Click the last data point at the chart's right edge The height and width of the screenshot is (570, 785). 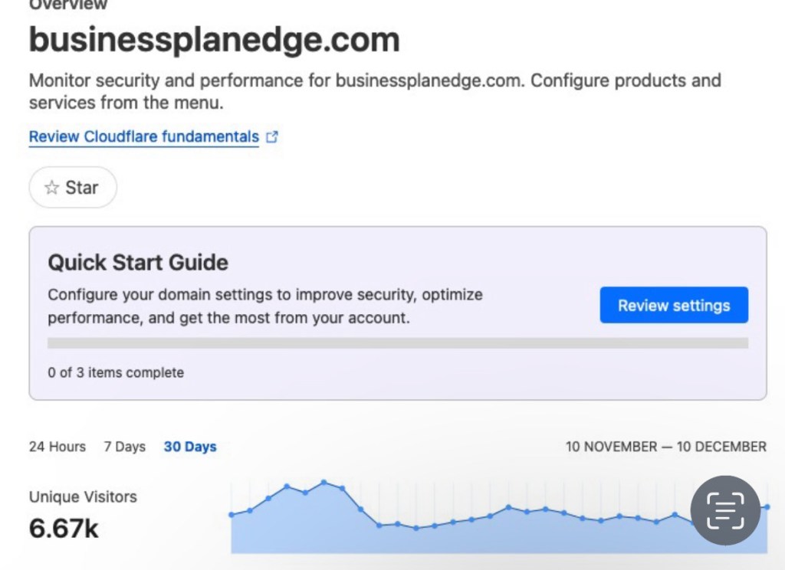tap(767, 506)
